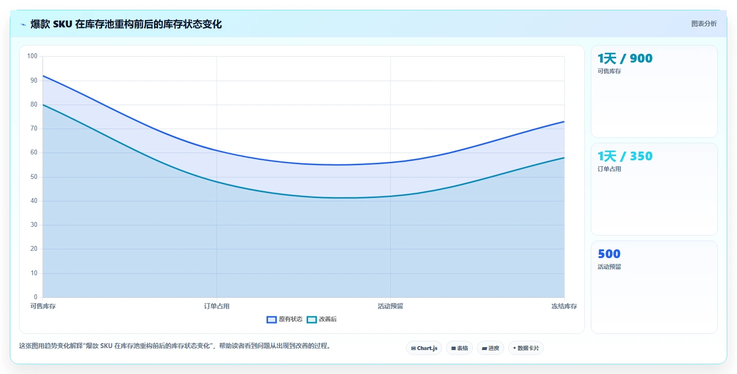Click the 订单占用 x-axis label
Image resolution: width=737 pixels, height=374 pixels.
(x=217, y=307)
